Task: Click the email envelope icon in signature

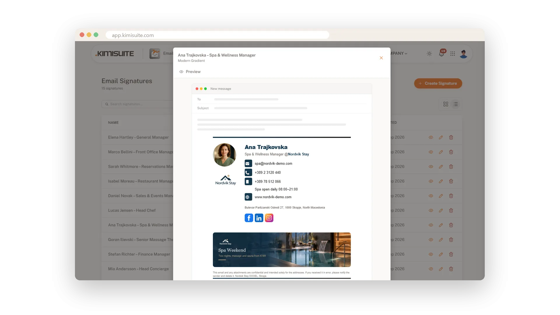Action: pyautogui.click(x=248, y=163)
